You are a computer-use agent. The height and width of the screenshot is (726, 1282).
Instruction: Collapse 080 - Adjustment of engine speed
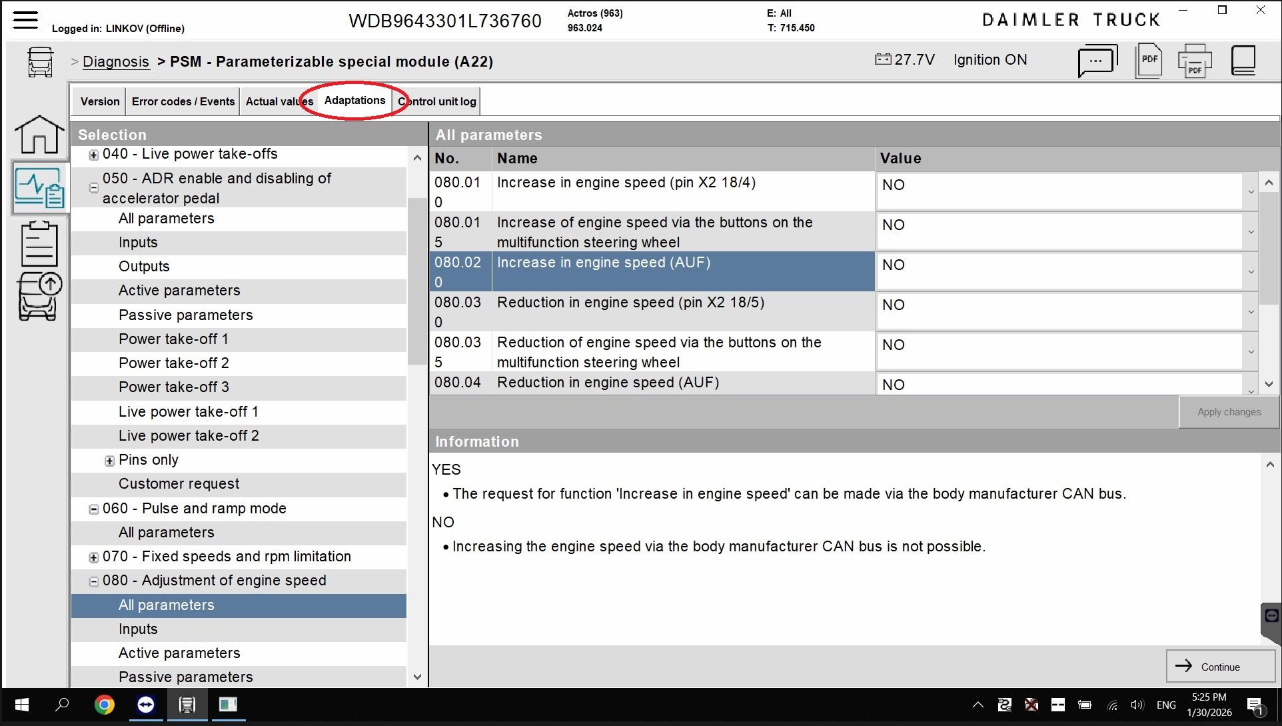94,581
